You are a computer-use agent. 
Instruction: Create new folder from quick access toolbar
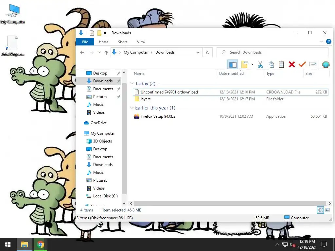pos(99,33)
